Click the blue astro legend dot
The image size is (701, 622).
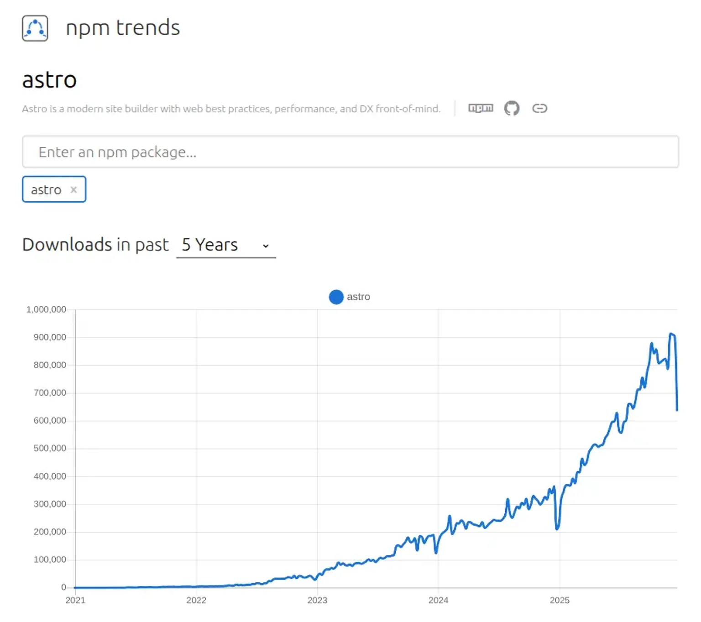[x=336, y=297]
